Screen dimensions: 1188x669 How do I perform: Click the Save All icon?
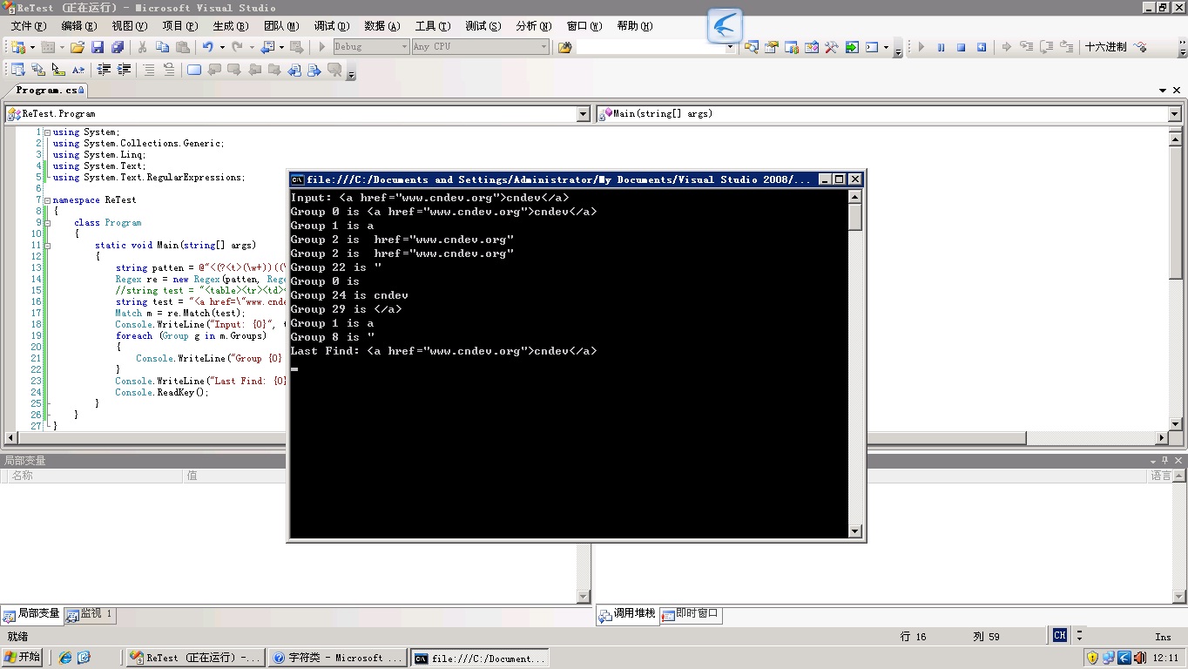(118, 47)
